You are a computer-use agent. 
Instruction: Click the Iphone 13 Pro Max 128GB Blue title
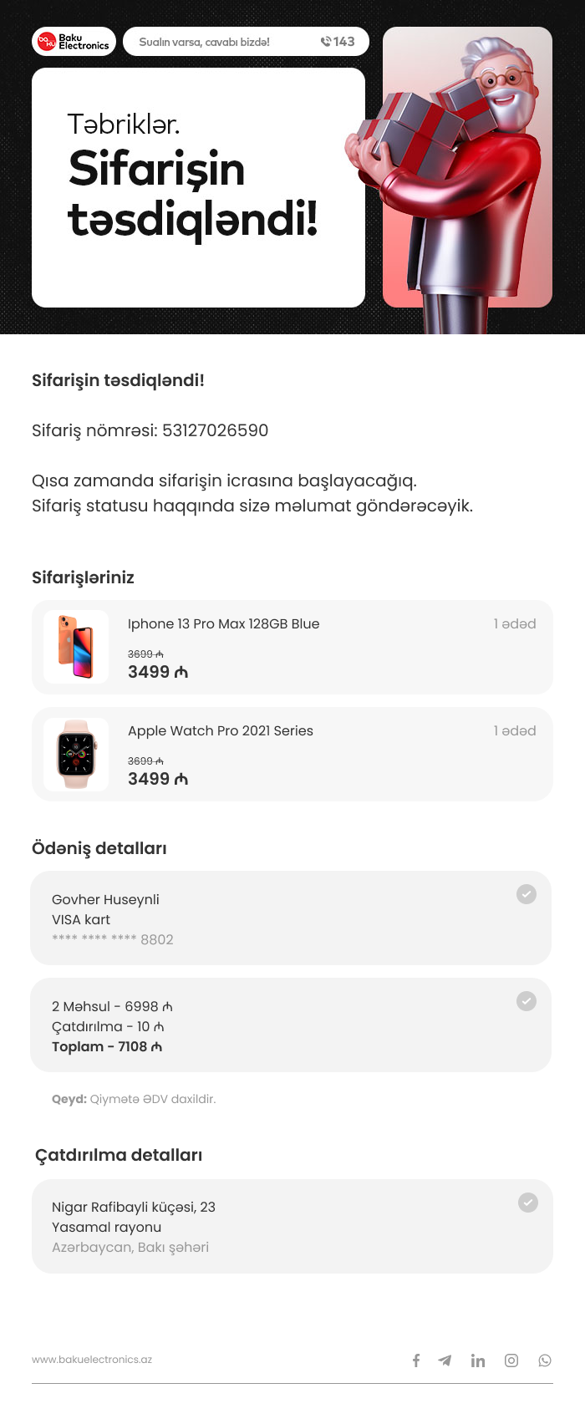coord(223,624)
